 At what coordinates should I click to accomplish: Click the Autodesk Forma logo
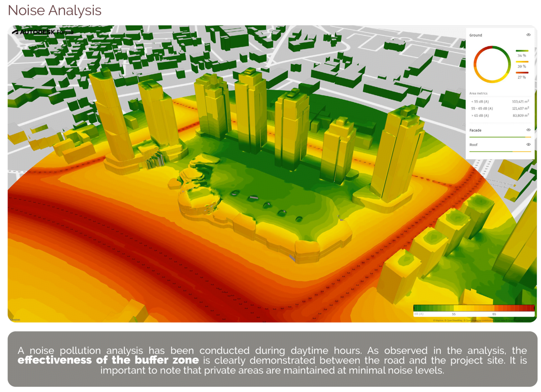pyautogui.click(x=43, y=32)
